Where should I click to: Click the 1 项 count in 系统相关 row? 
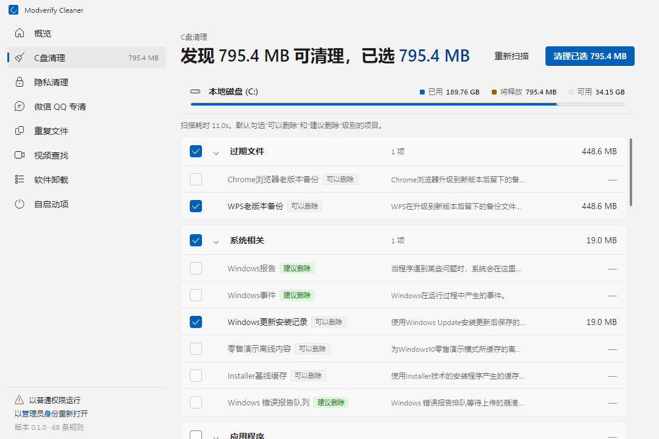pos(398,240)
